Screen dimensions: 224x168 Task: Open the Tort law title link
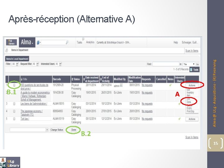25,119
